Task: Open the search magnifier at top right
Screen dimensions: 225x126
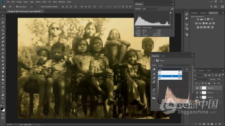Action: pos(211,7)
